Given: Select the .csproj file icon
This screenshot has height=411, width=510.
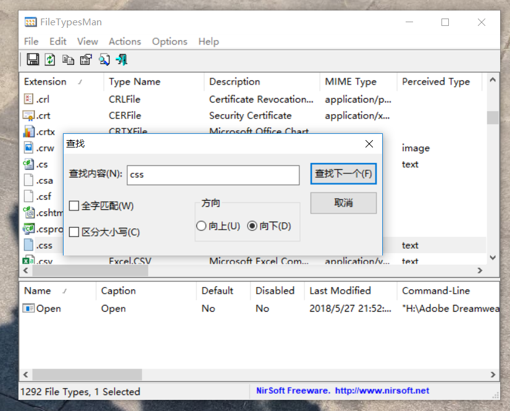Looking at the screenshot, I should tap(28, 228).
